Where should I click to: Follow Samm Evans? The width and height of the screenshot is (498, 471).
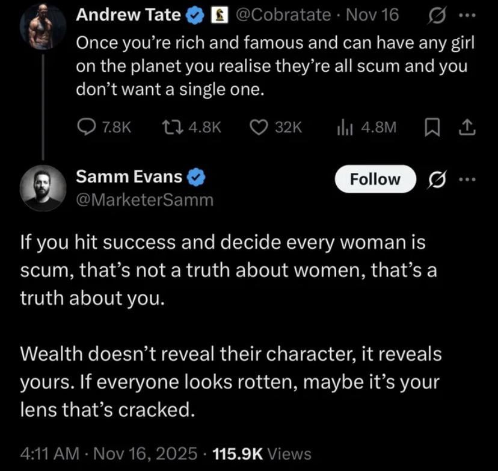(375, 179)
